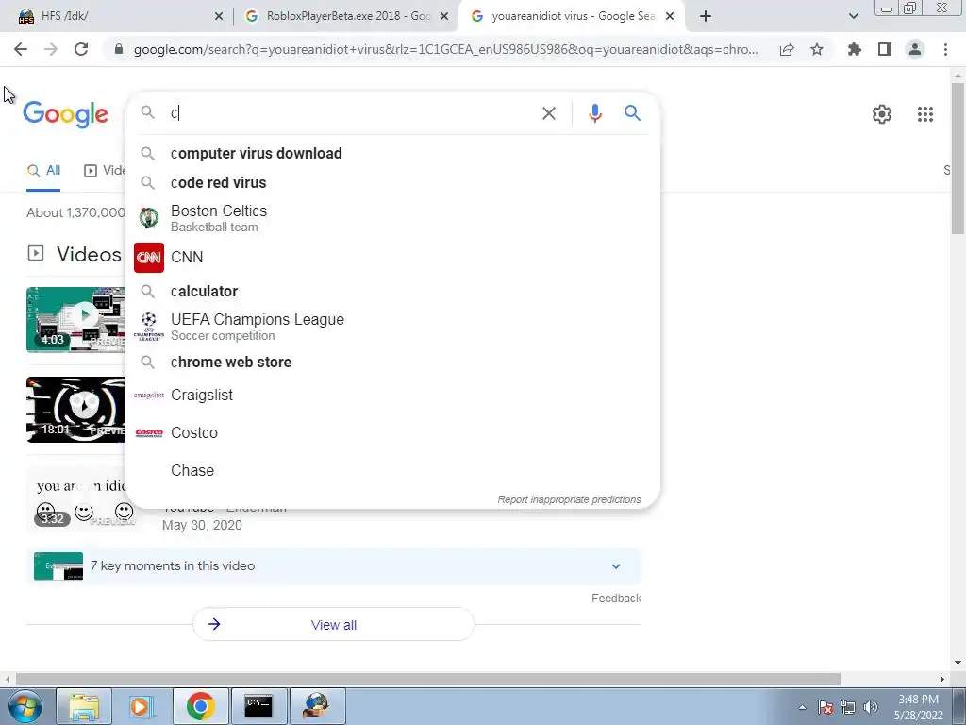Screen dimensions: 966x725
Task: Click Chrome taskbar icon
Action: (200, 706)
